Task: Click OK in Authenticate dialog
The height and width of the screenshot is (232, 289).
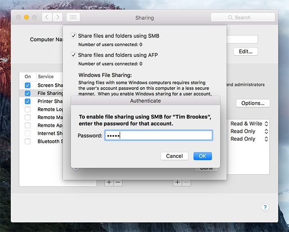Action: coord(202,156)
